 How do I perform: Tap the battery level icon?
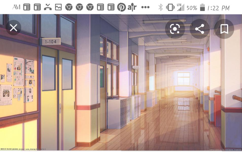(x=202, y=7)
